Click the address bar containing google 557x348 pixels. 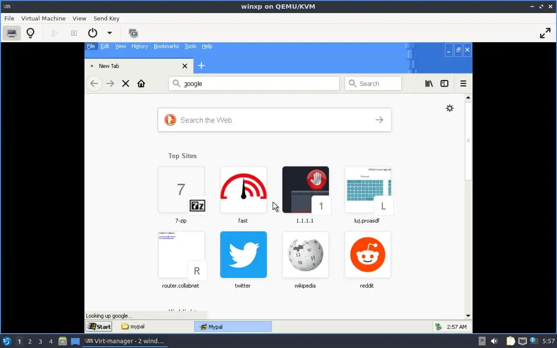254,84
